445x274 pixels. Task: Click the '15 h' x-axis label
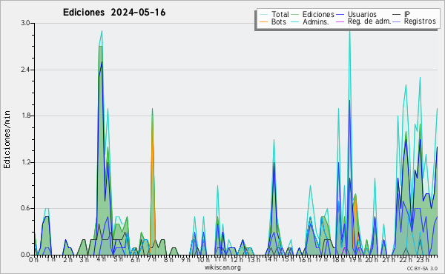point(288,259)
